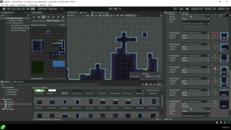Open the Window menu
Image resolution: width=231 pixels, height=130 pixels.
point(43,5)
